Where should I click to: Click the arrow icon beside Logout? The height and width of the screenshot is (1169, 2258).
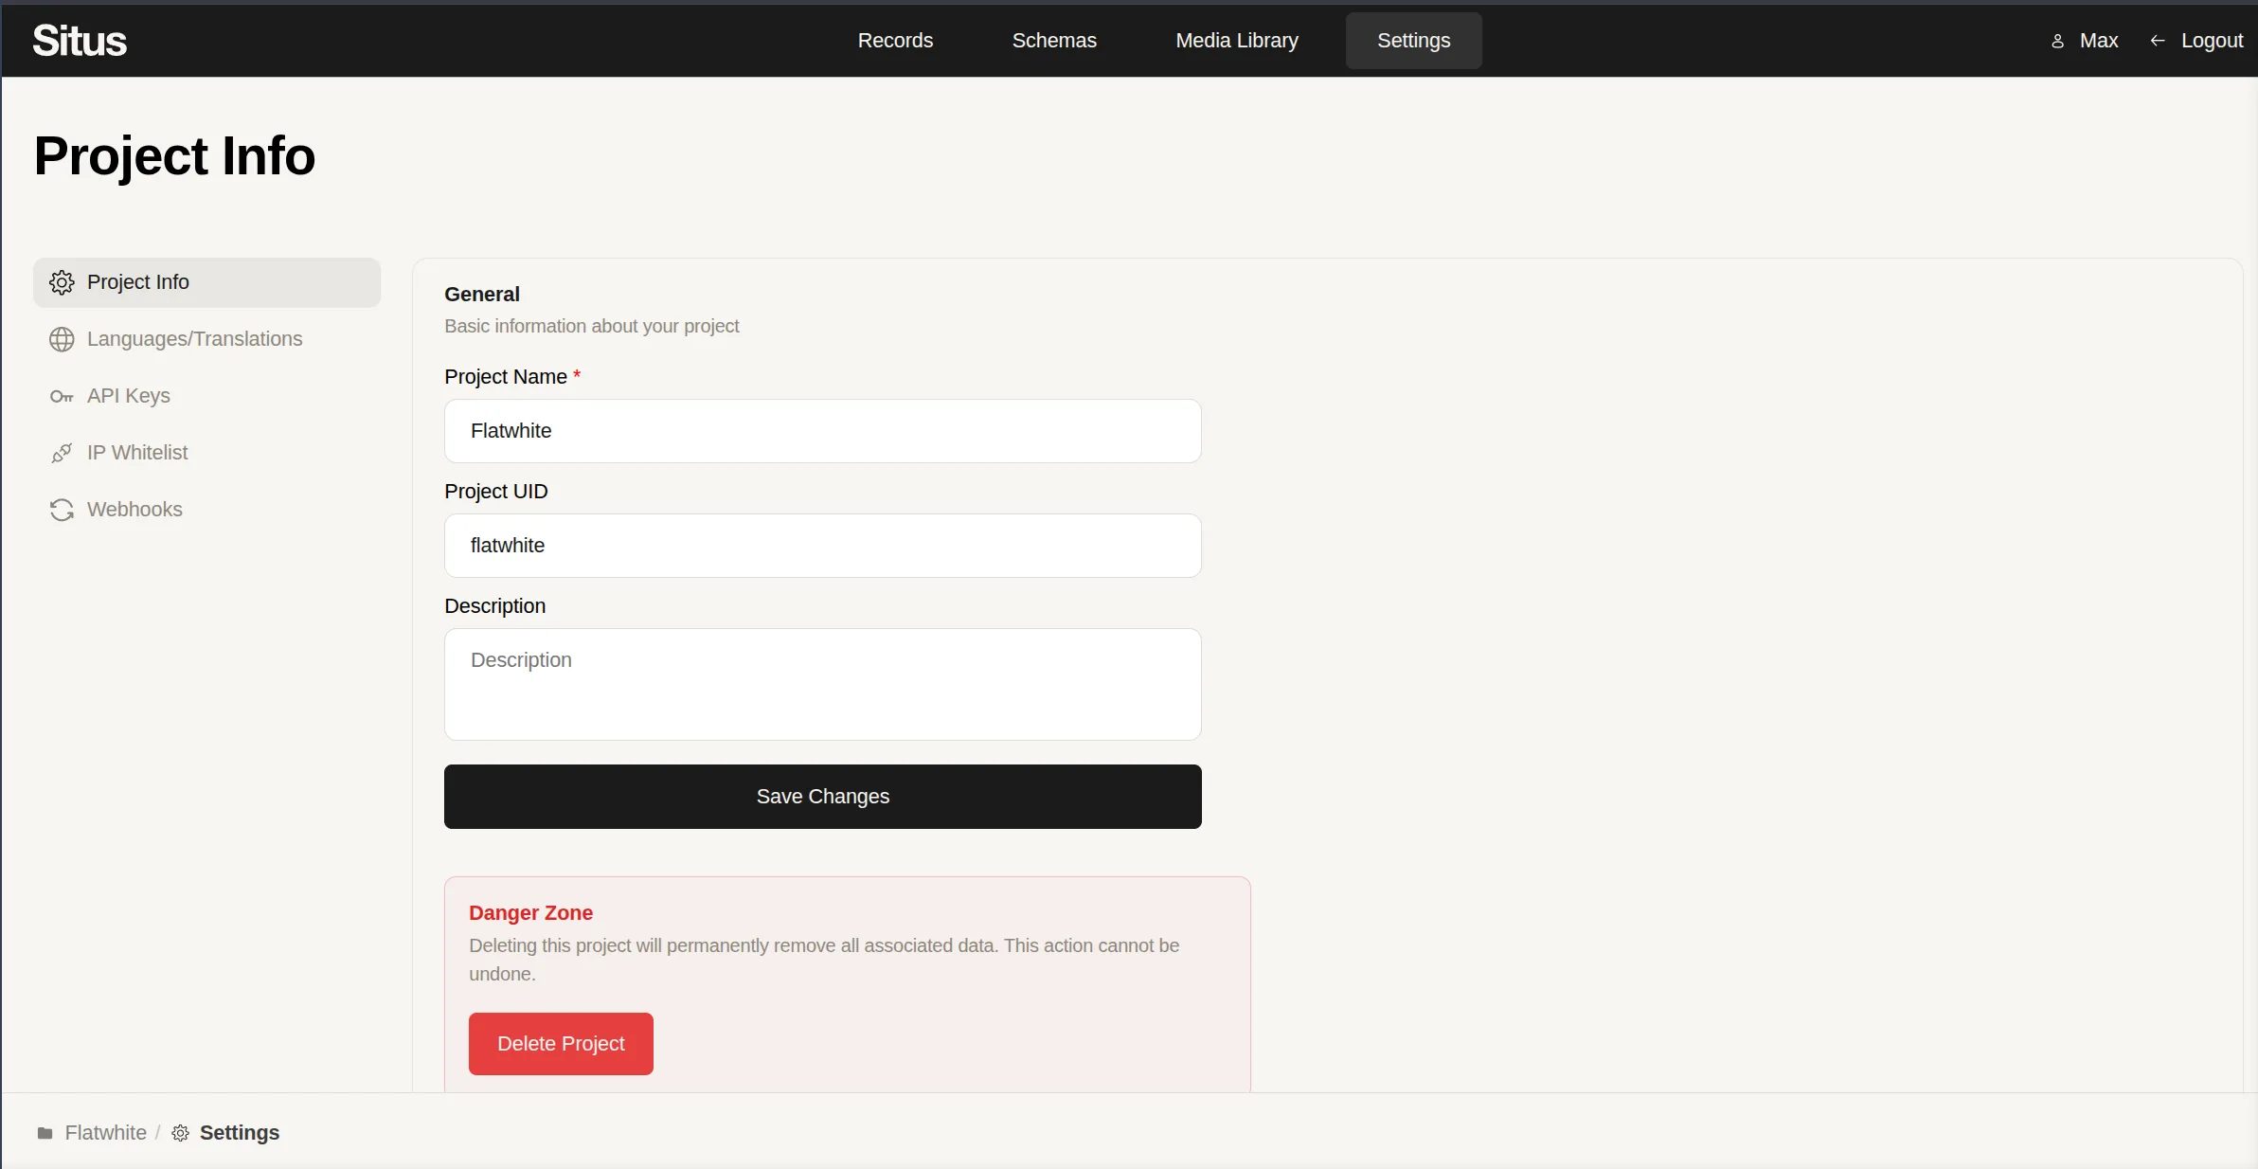coord(2158,41)
